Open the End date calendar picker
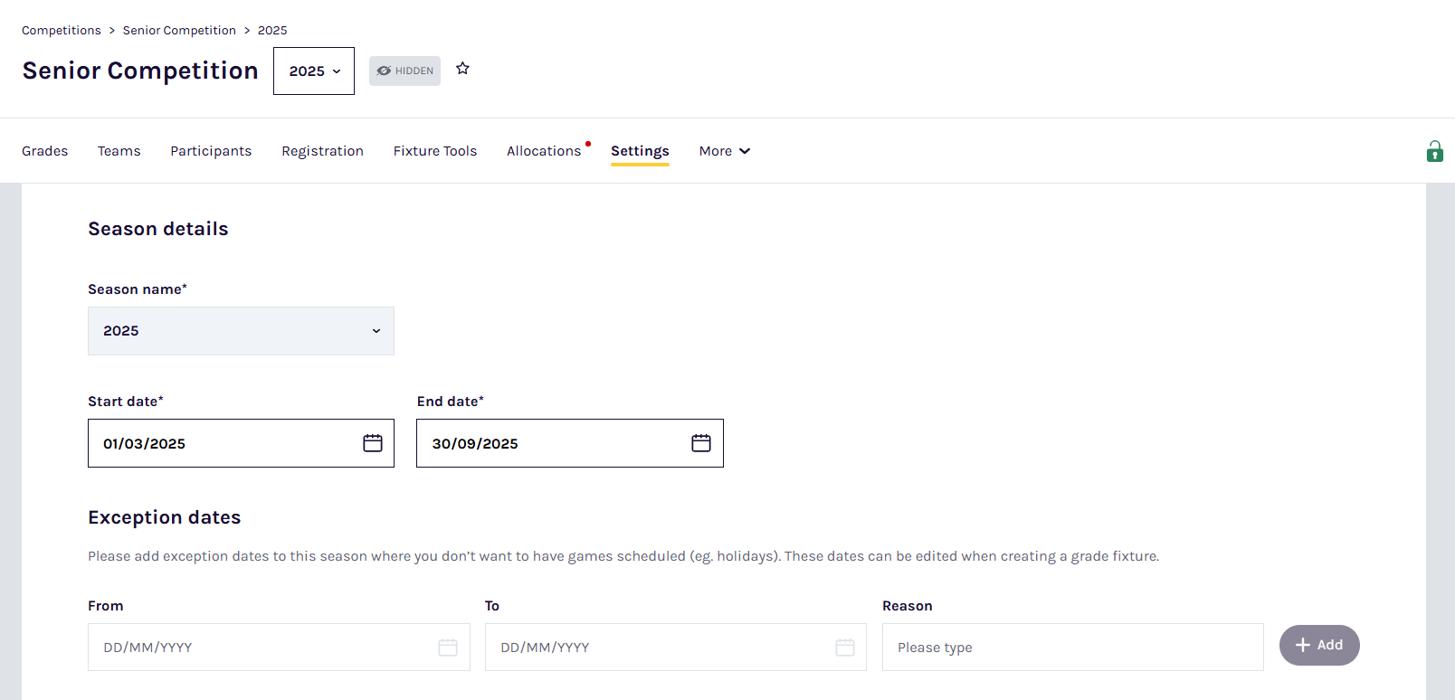This screenshot has height=700, width=1455. click(x=701, y=443)
